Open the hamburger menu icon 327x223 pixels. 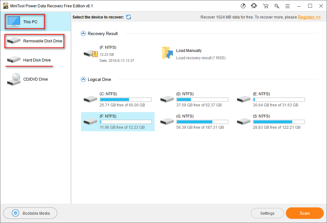pyautogui.click(x=288, y=6)
